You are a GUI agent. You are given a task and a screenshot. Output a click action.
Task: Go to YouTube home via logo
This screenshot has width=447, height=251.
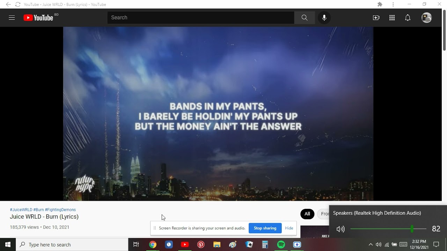(38, 17)
